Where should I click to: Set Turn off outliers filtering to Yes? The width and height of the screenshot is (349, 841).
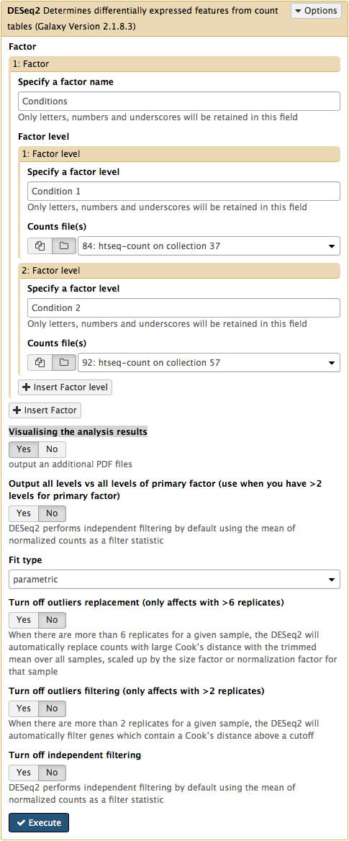(x=24, y=709)
